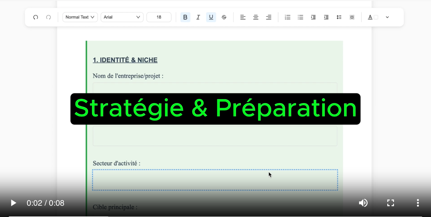Click the font size field showing 18
The width and height of the screenshot is (431, 217).
pyautogui.click(x=159, y=17)
